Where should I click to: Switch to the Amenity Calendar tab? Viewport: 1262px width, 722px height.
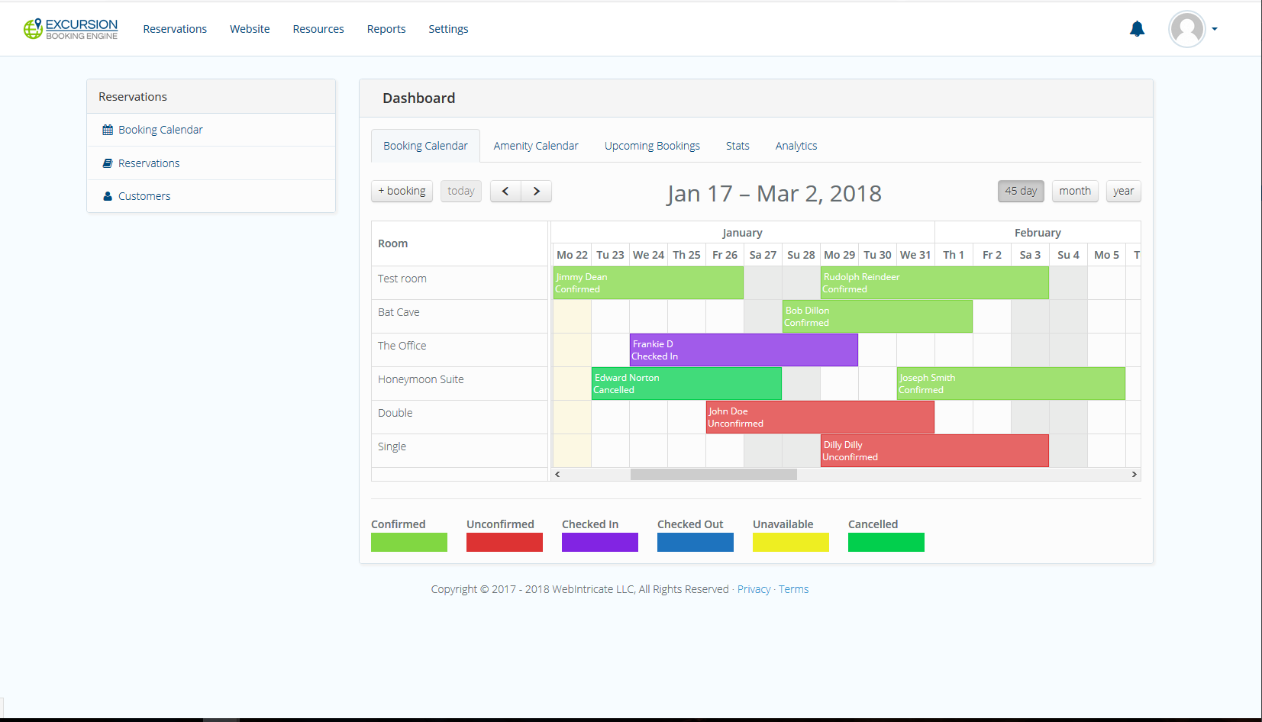click(x=535, y=146)
